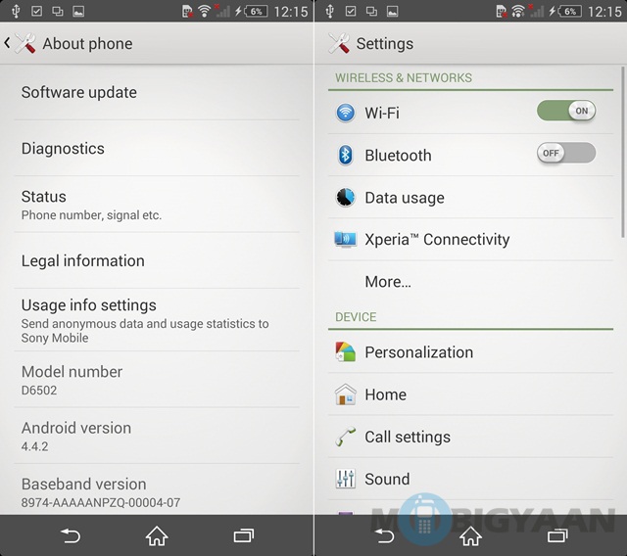Tap Wi-Fi status icon in Settings status bar
This screenshot has height=556, width=627.
pos(518,11)
